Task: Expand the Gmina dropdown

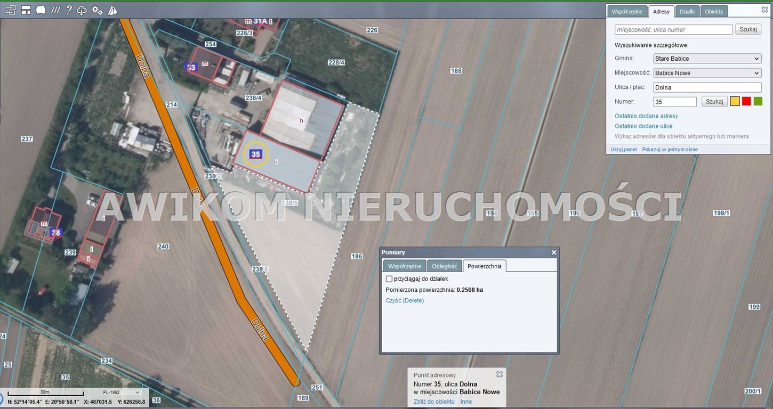Action: [x=707, y=59]
